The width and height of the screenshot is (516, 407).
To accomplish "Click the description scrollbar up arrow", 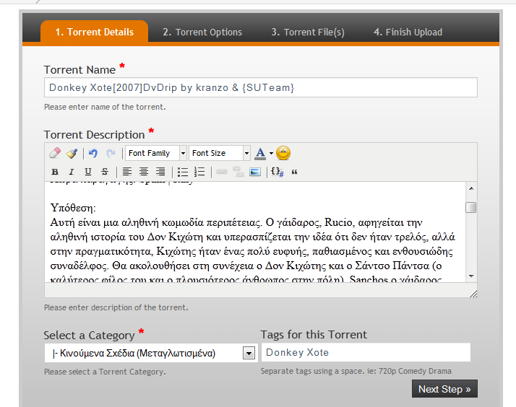I will tap(471, 188).
